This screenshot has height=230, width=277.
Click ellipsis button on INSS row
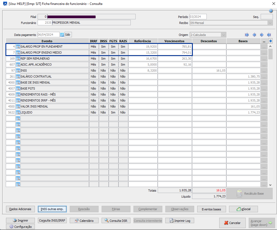pyautogui.click(x=264, y=70)
